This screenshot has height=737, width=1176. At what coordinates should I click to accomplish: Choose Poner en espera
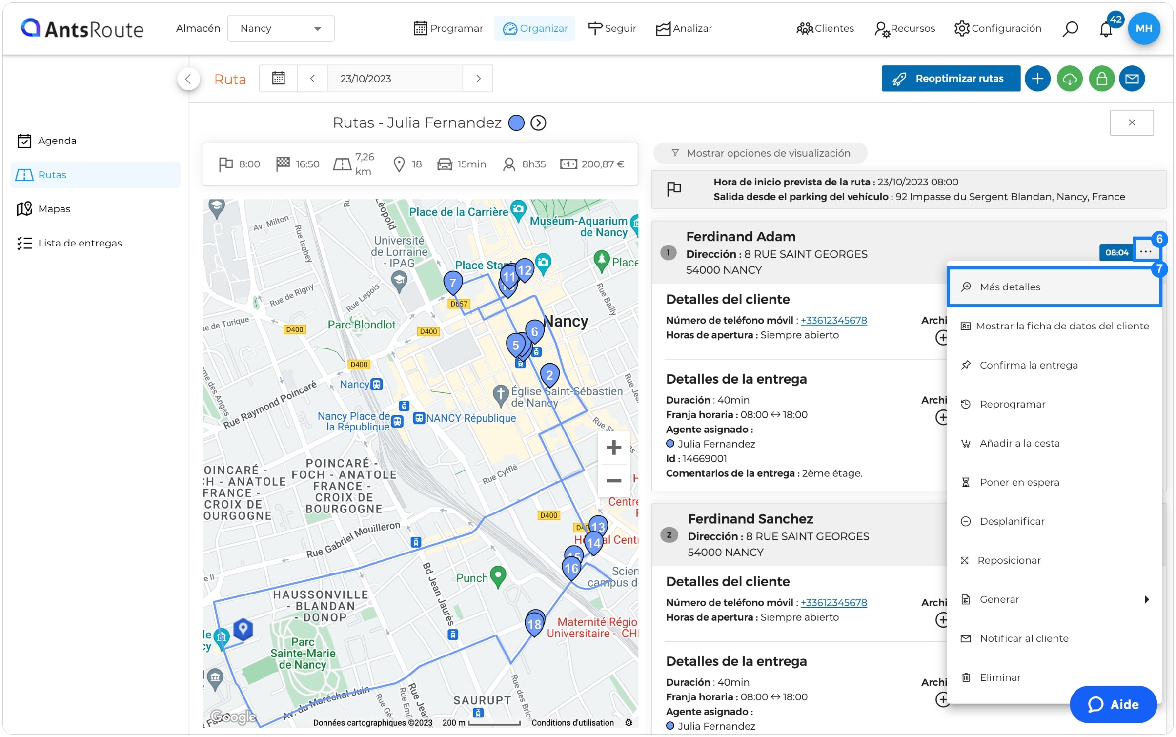click(x=1054, y=482)
